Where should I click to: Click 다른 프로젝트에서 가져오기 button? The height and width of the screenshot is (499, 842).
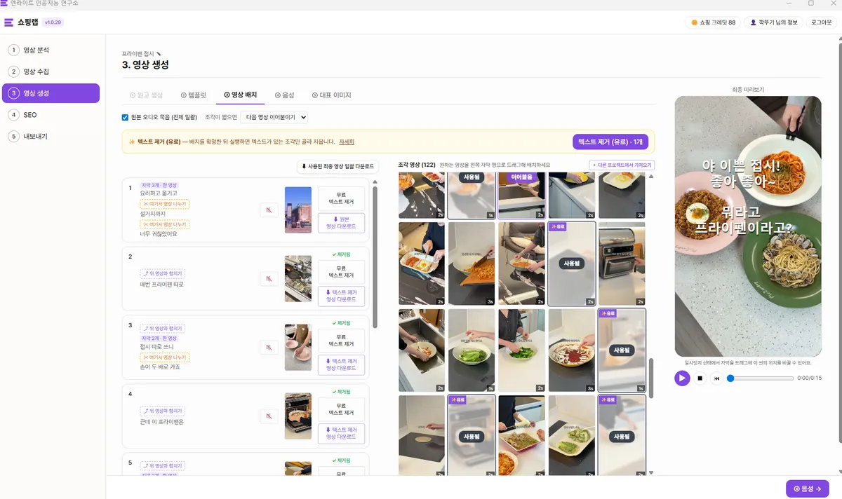tap(622, 165)
